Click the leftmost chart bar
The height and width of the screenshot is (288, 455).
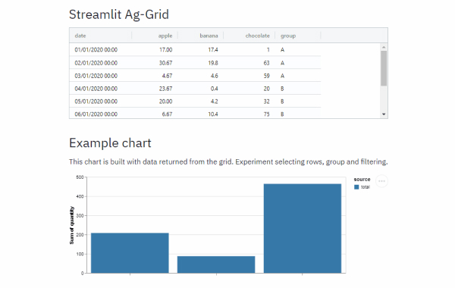tap(130, 253)
